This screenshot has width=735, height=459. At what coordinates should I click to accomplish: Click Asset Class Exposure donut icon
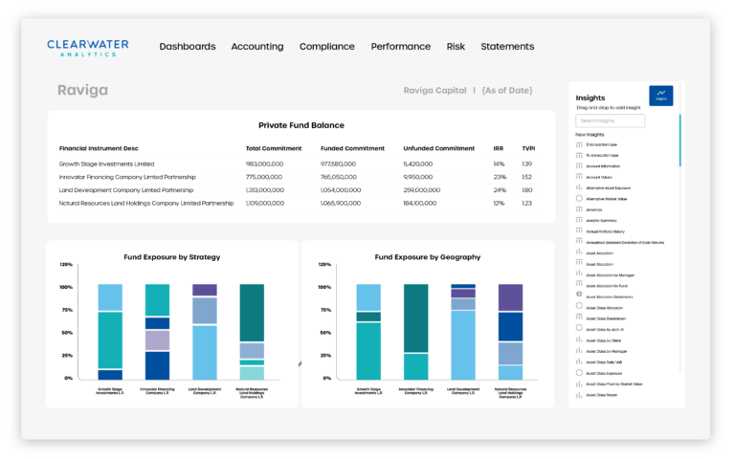click(x=579, y=373)
